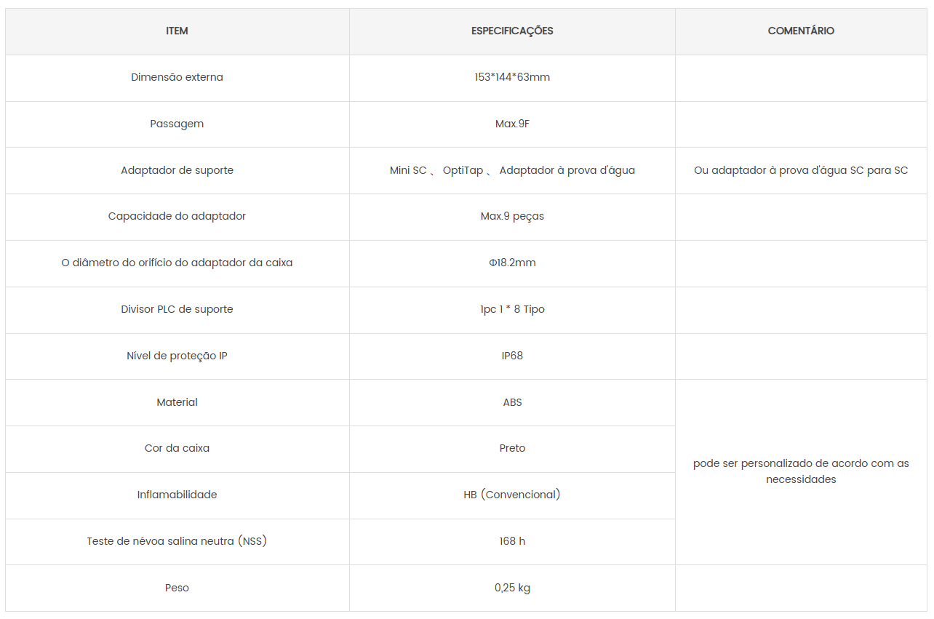Click the Max.9 peças value
Viewport: 934px width, 619px height.
[512, 216]
